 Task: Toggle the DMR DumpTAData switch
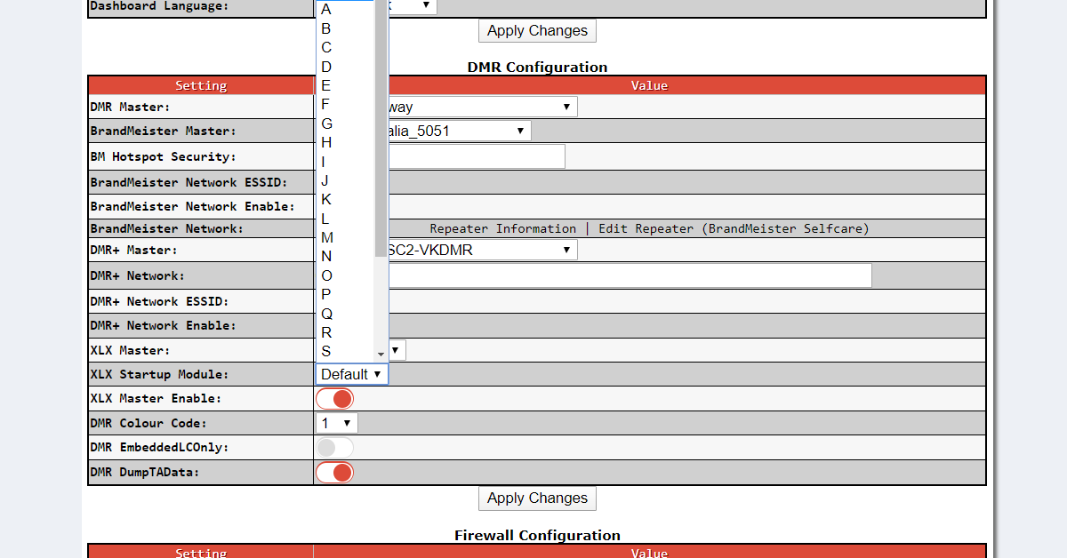pos(334,472)
